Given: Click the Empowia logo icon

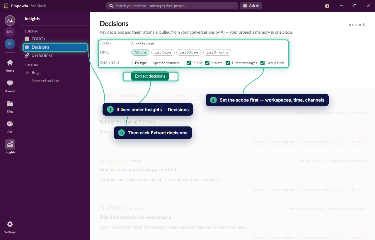Looking at the screenshot, I should click(x=6, y=6).
